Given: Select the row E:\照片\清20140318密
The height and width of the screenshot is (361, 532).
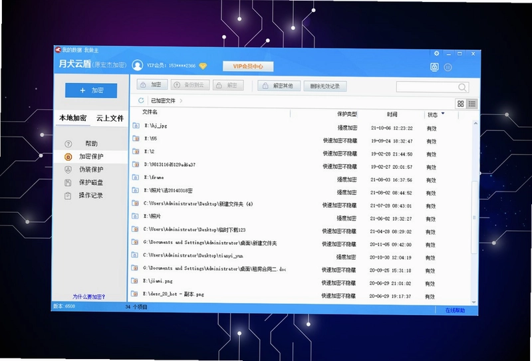Looking at the screenshot, I should coord(301,191).
